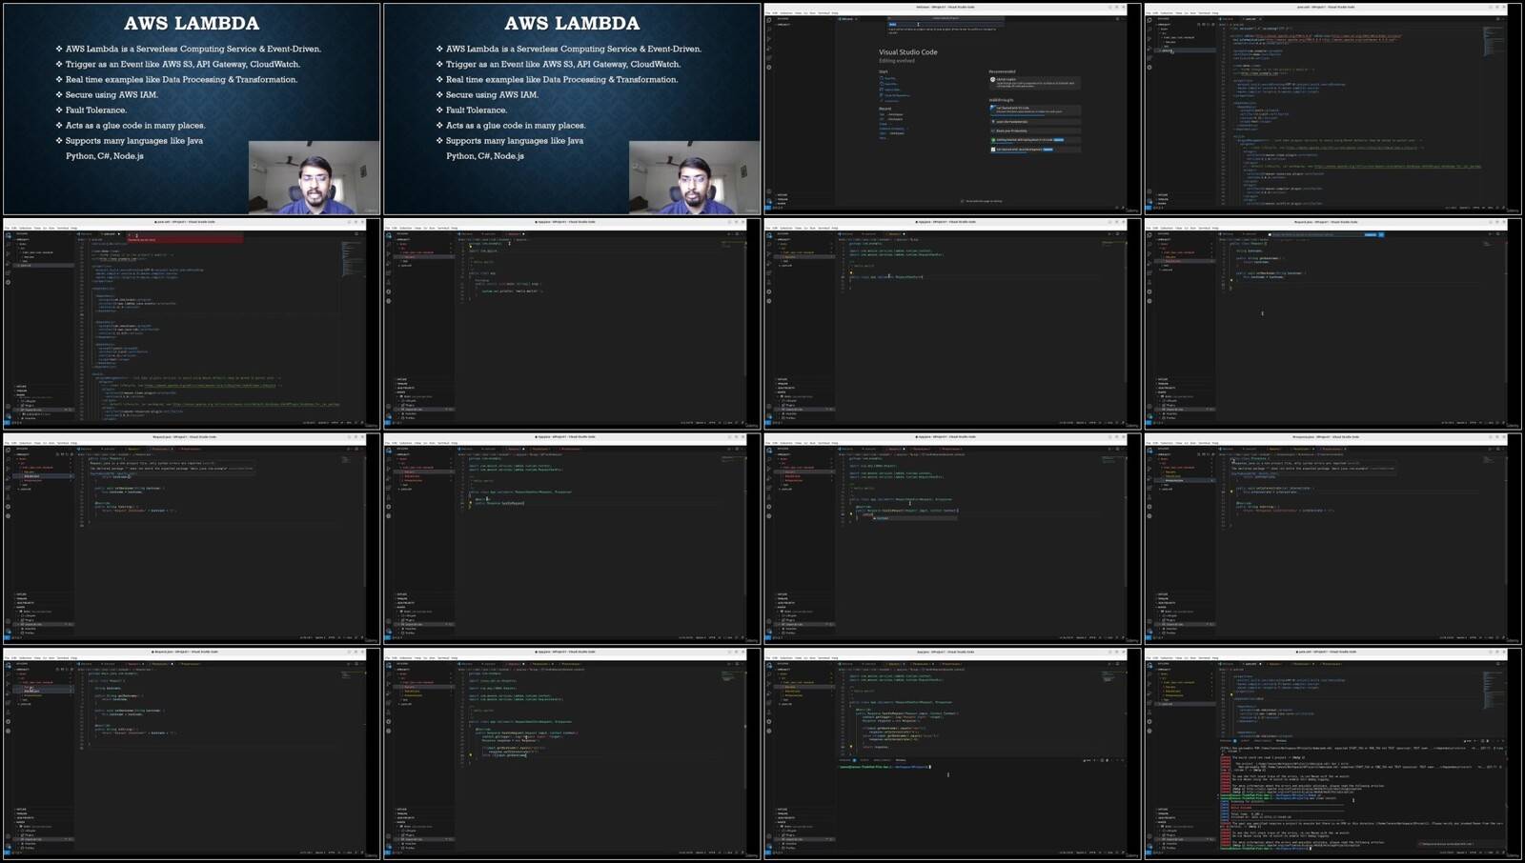Click the red error banner above the pom.xml editor

(x=186, y=237)
